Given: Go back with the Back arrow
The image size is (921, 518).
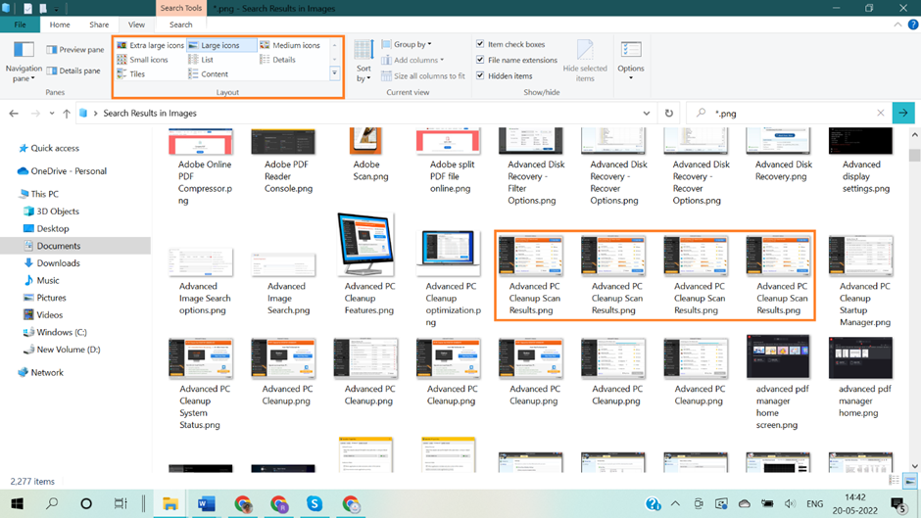Looking at the screenshot, I should coord(14,114).
